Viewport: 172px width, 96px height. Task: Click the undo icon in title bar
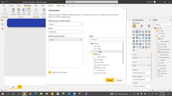point(6,2)
